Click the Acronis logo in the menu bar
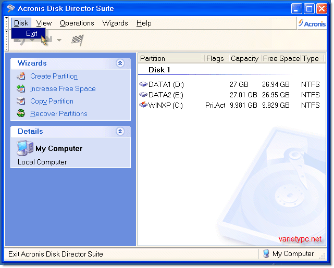334x268 pixels. (312, 23)
